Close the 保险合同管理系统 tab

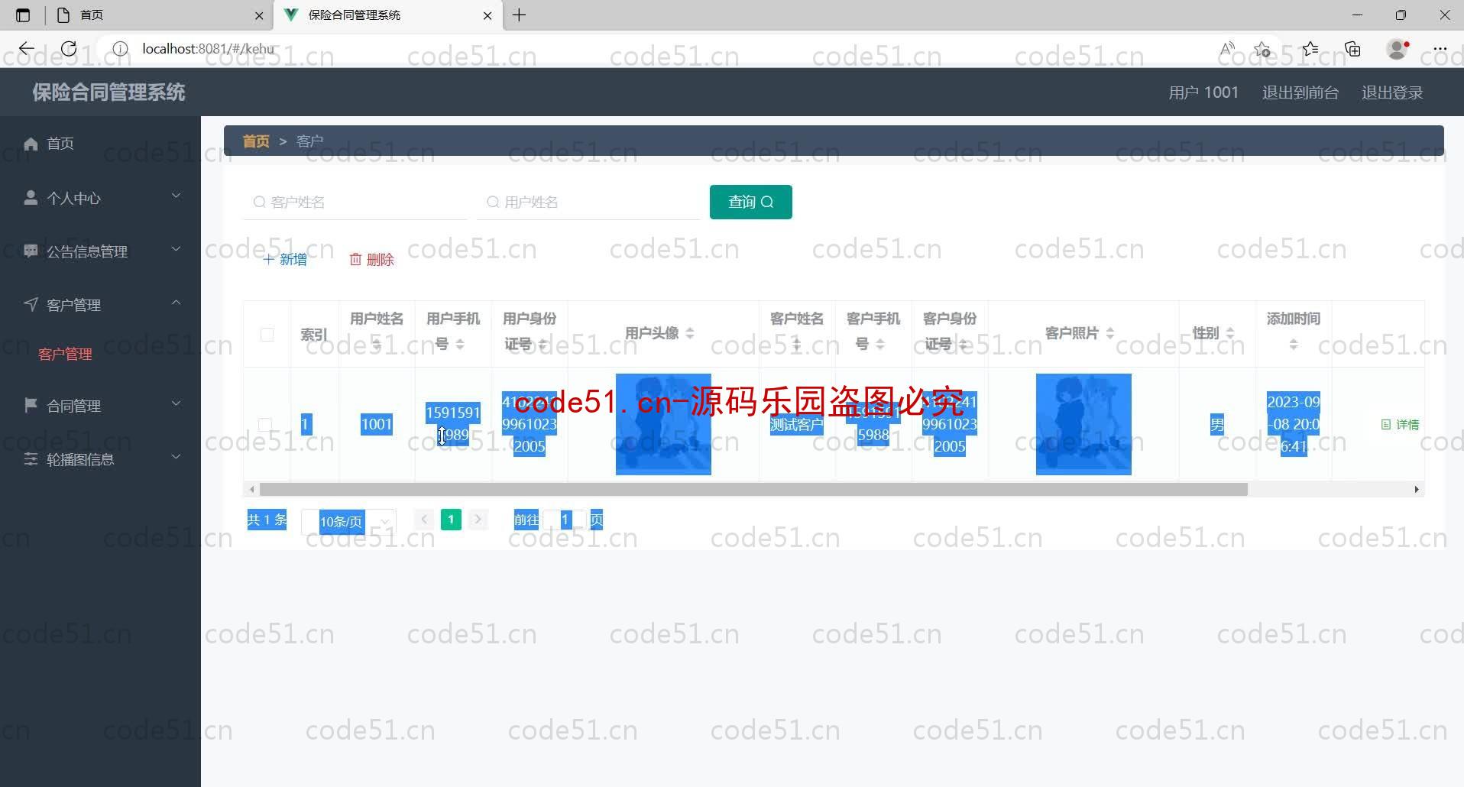[487, 15]
